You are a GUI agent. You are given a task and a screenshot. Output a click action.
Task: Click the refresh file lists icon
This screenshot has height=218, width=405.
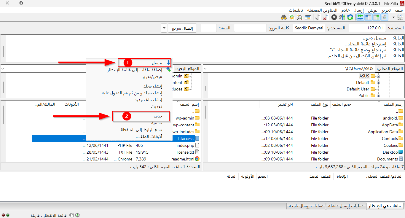[350, 17]
